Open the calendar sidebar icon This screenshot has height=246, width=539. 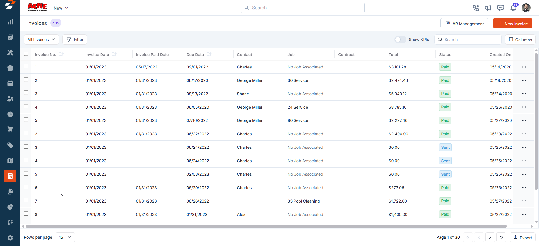click(x=10, y=83)
